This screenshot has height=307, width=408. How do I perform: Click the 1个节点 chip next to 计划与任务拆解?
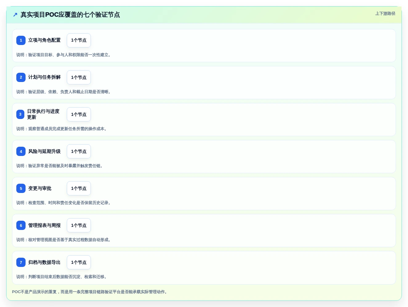coord(79,77)
